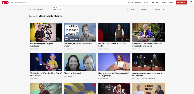Click Sign In in header
Viewport: 194px width, 94px height.
click(171, 2)
